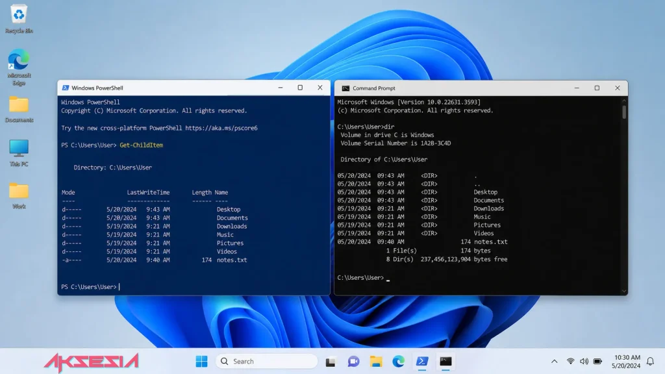
Task: Click the Command Prompt title bar text
Action: click(x=373, y=88)
